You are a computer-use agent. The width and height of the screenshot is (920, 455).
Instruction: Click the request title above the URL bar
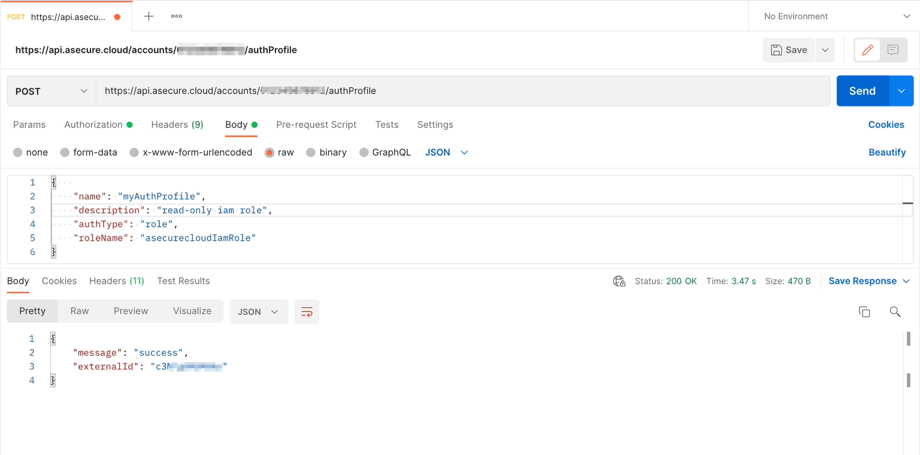[156, 50]
